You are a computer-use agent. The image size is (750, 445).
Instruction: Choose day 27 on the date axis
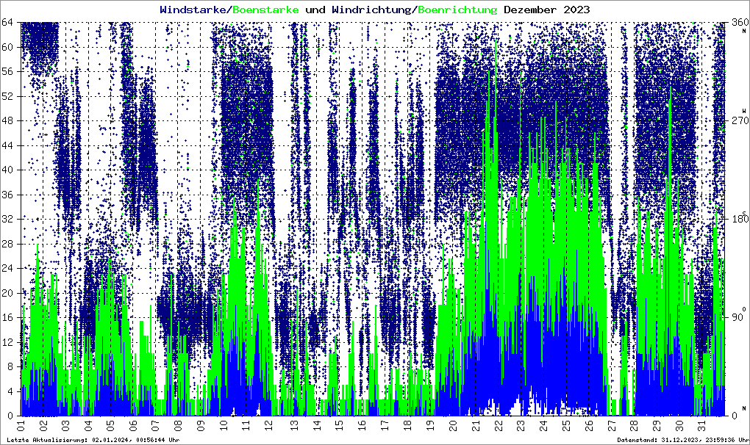612,424
